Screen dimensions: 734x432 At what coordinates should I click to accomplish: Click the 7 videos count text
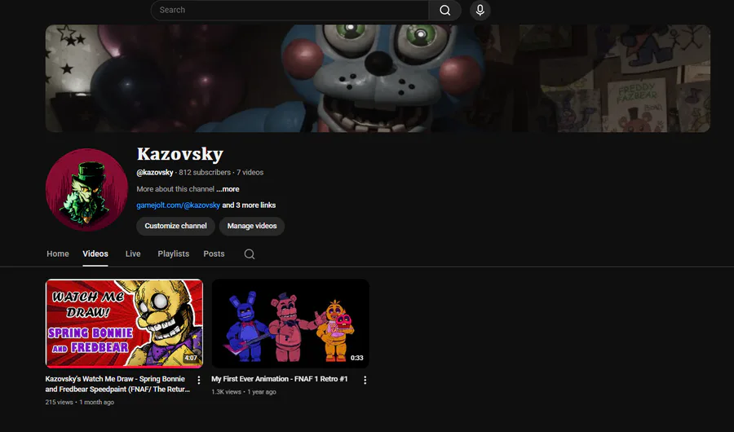point(250,172)
